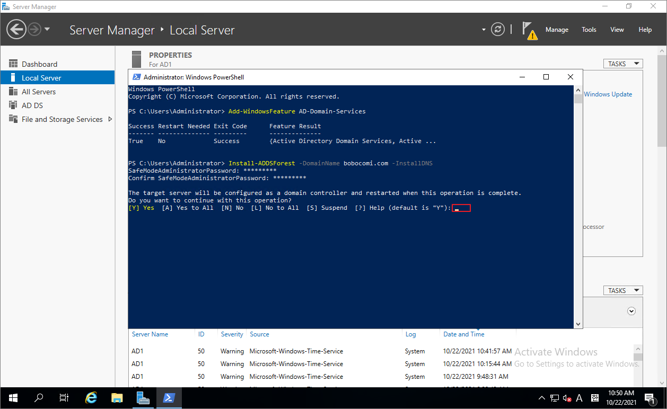Show hidden system tray icons

point(541,398)
